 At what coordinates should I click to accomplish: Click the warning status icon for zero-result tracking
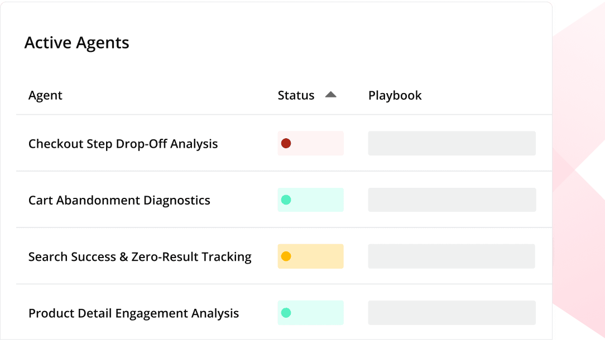pyautogui.click(x=286, y=256)
